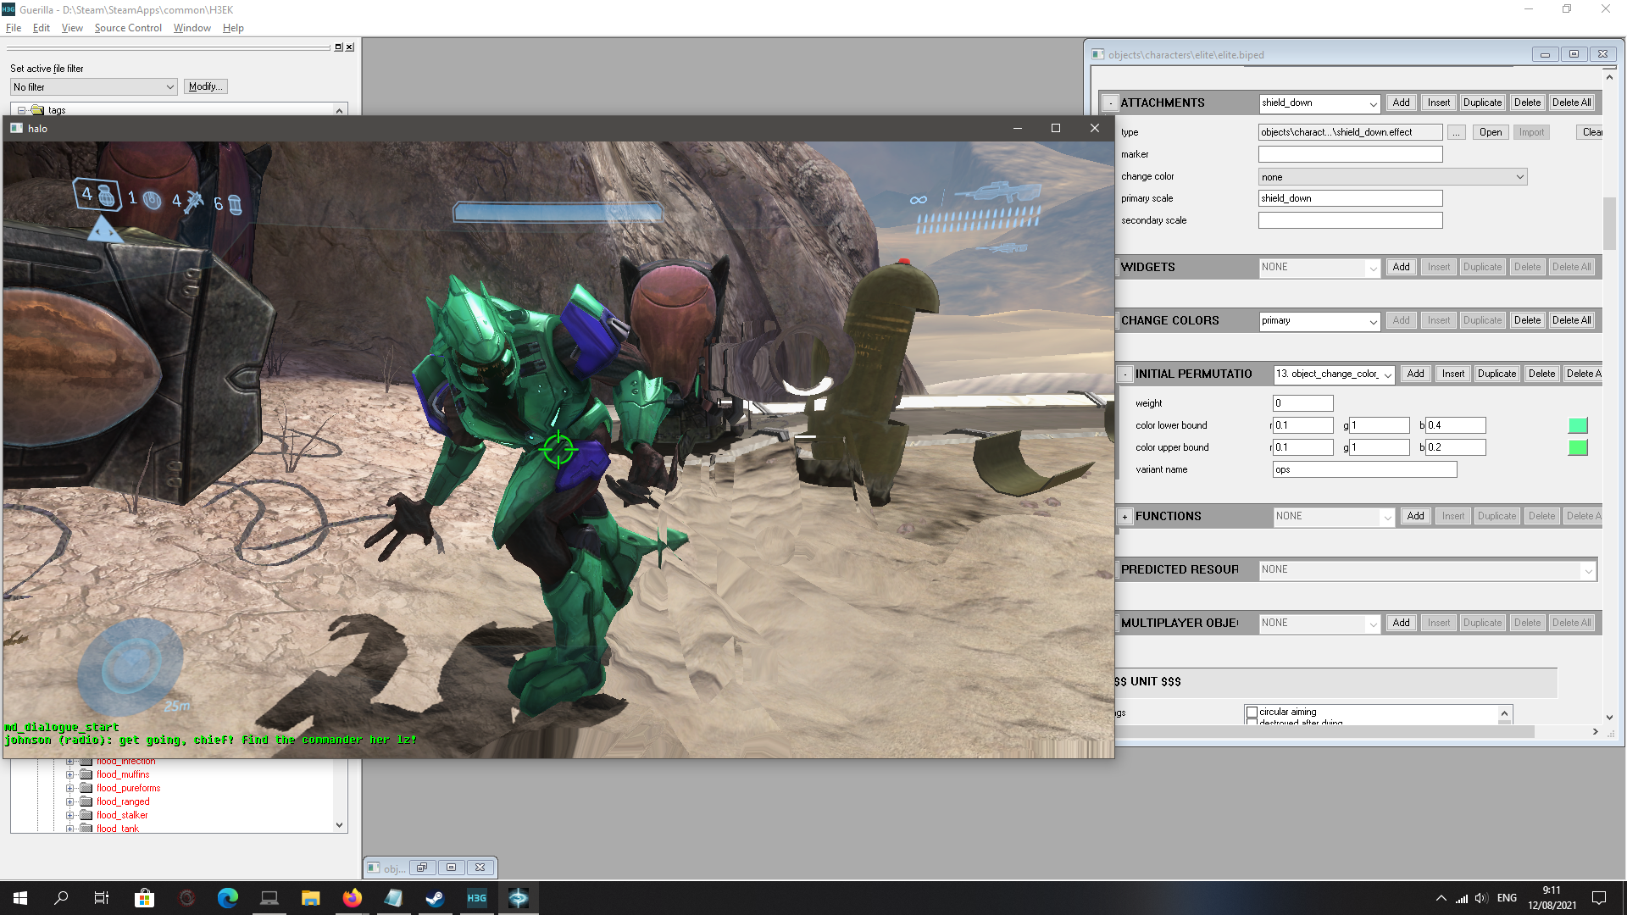Click Open button for shield_down effect

(x=1490, y=132)
